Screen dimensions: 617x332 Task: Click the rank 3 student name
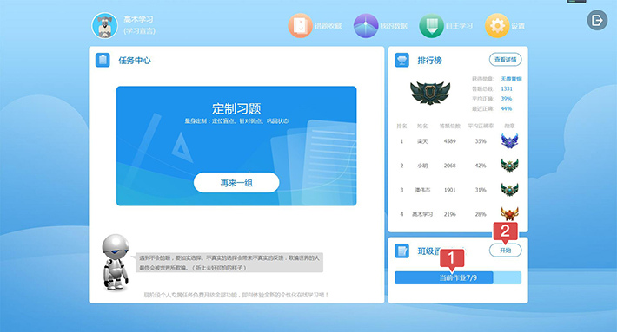click(422, 190)
